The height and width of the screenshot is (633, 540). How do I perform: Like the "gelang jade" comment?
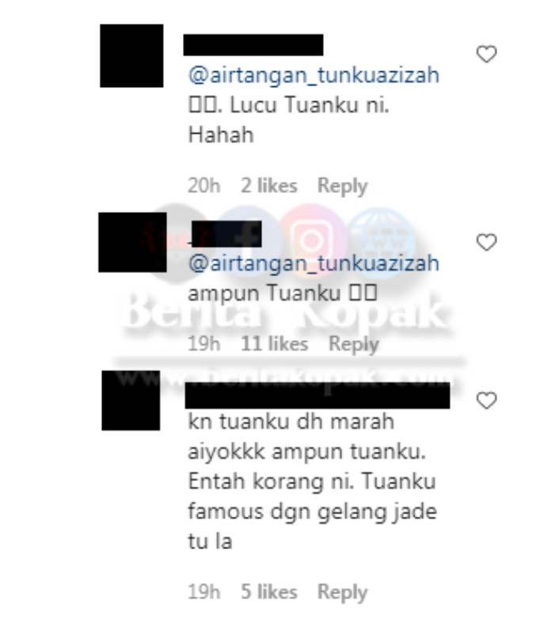(x=486, y=400)
